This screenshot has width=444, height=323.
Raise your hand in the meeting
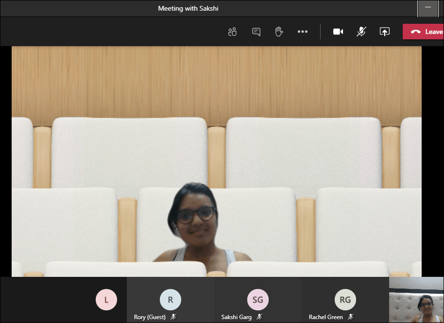279,32
